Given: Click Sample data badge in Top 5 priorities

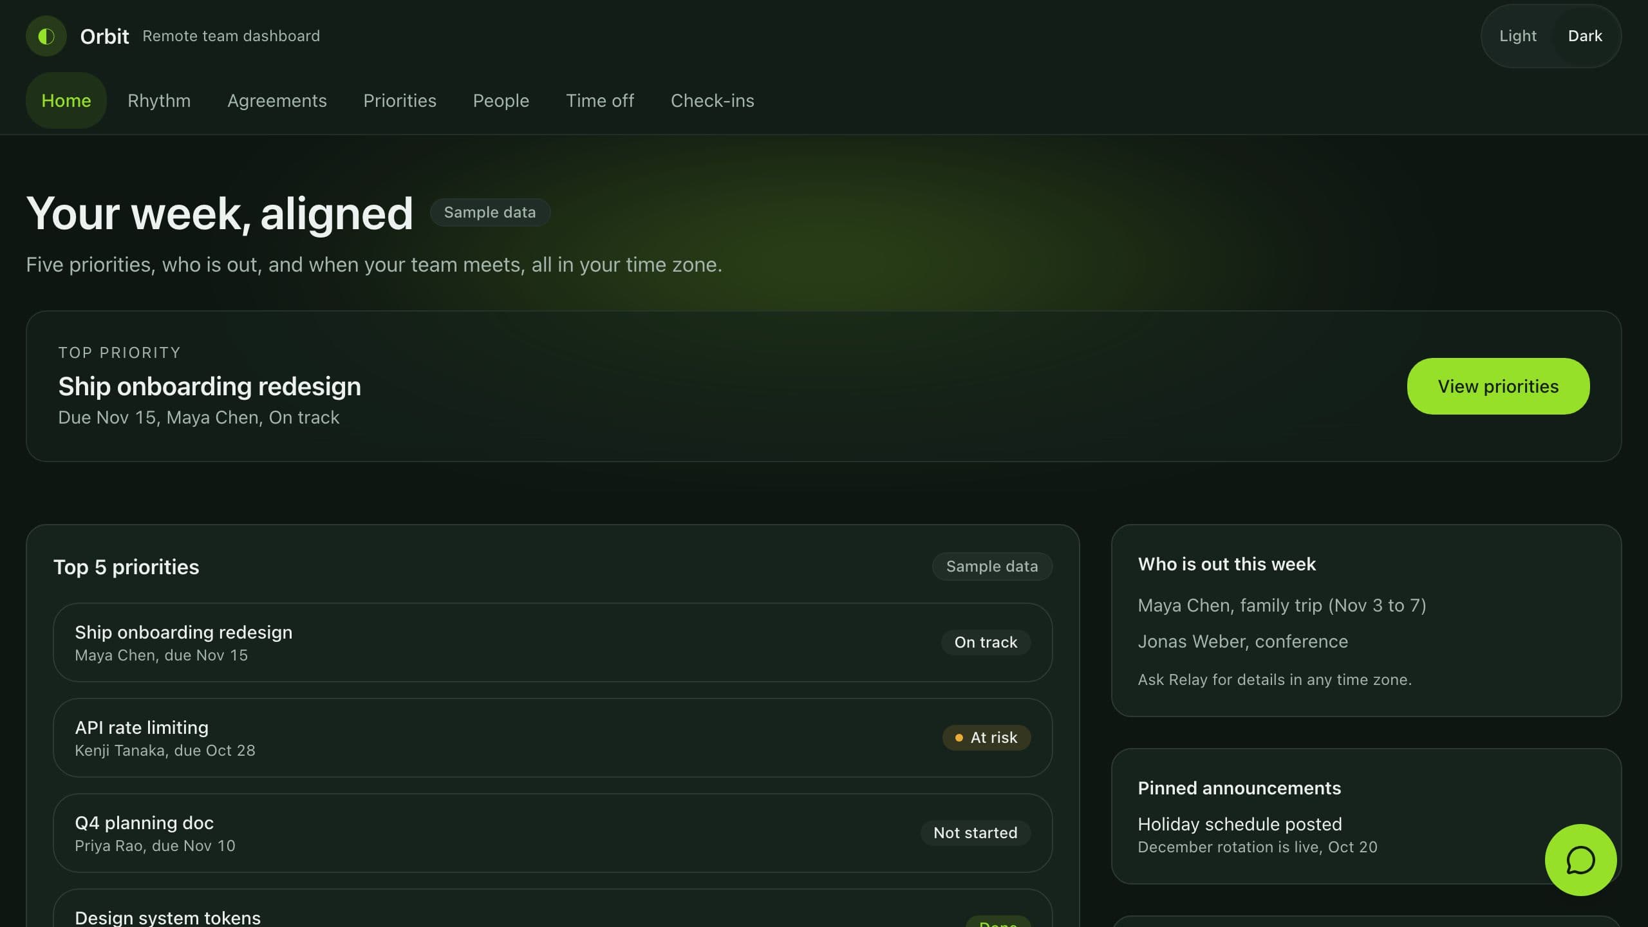Looking at the screenshot, I should [992, 566].
